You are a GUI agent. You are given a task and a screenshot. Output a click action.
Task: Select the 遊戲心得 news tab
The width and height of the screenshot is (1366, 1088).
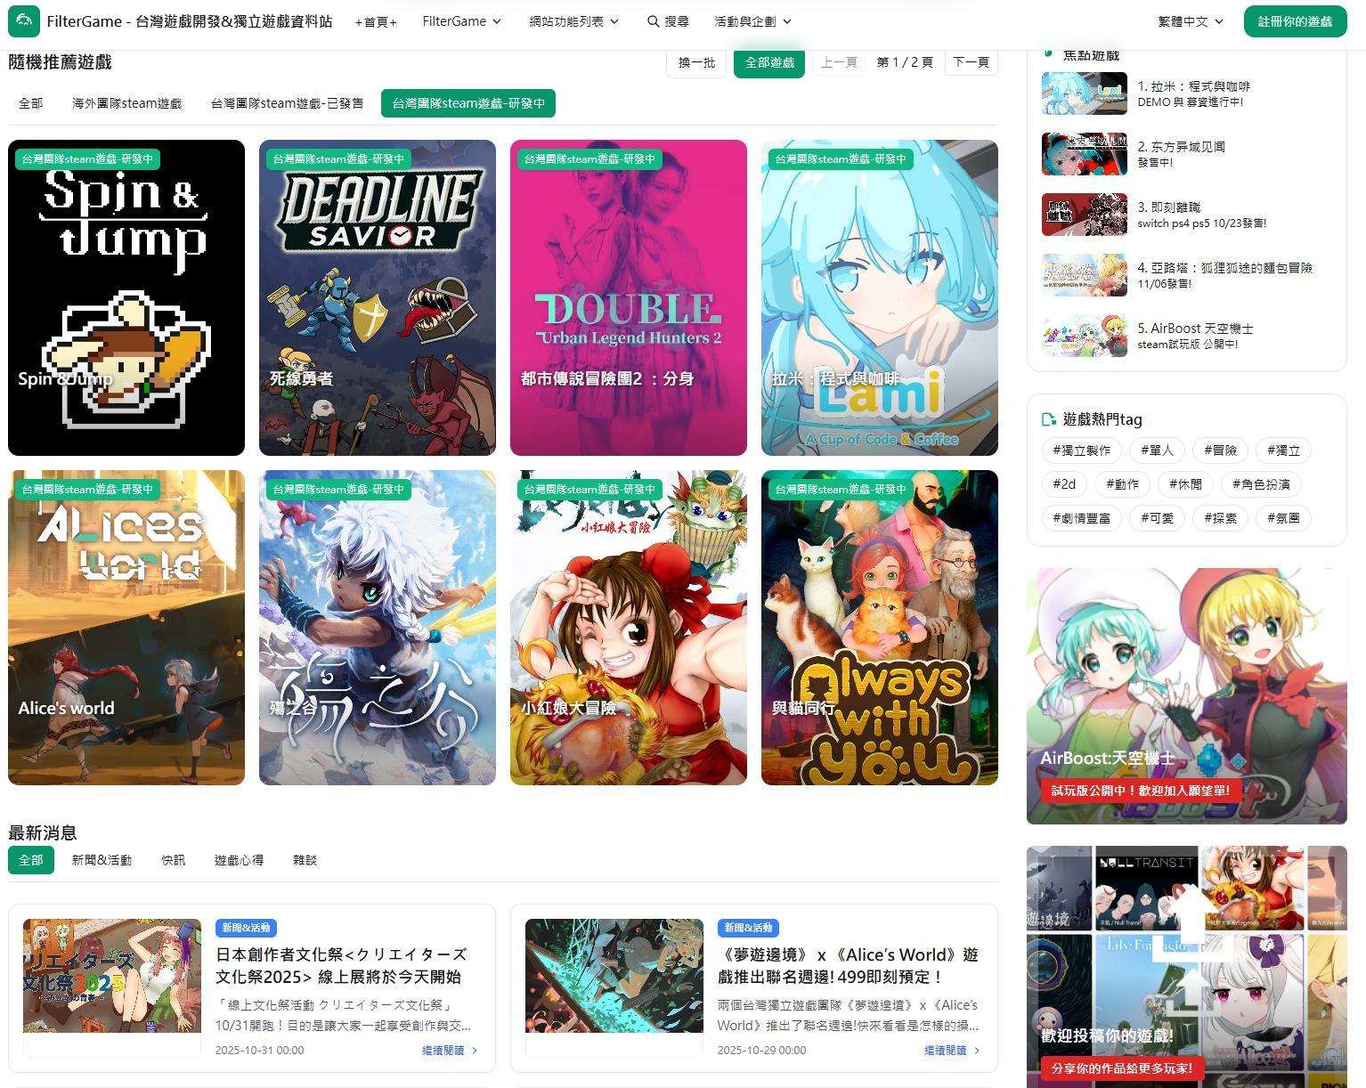(239, 860)
